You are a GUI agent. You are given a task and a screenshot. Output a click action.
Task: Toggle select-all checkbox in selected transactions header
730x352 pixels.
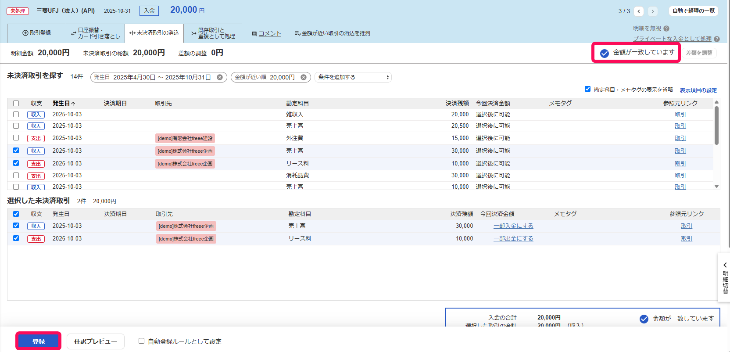coord(16,214)
